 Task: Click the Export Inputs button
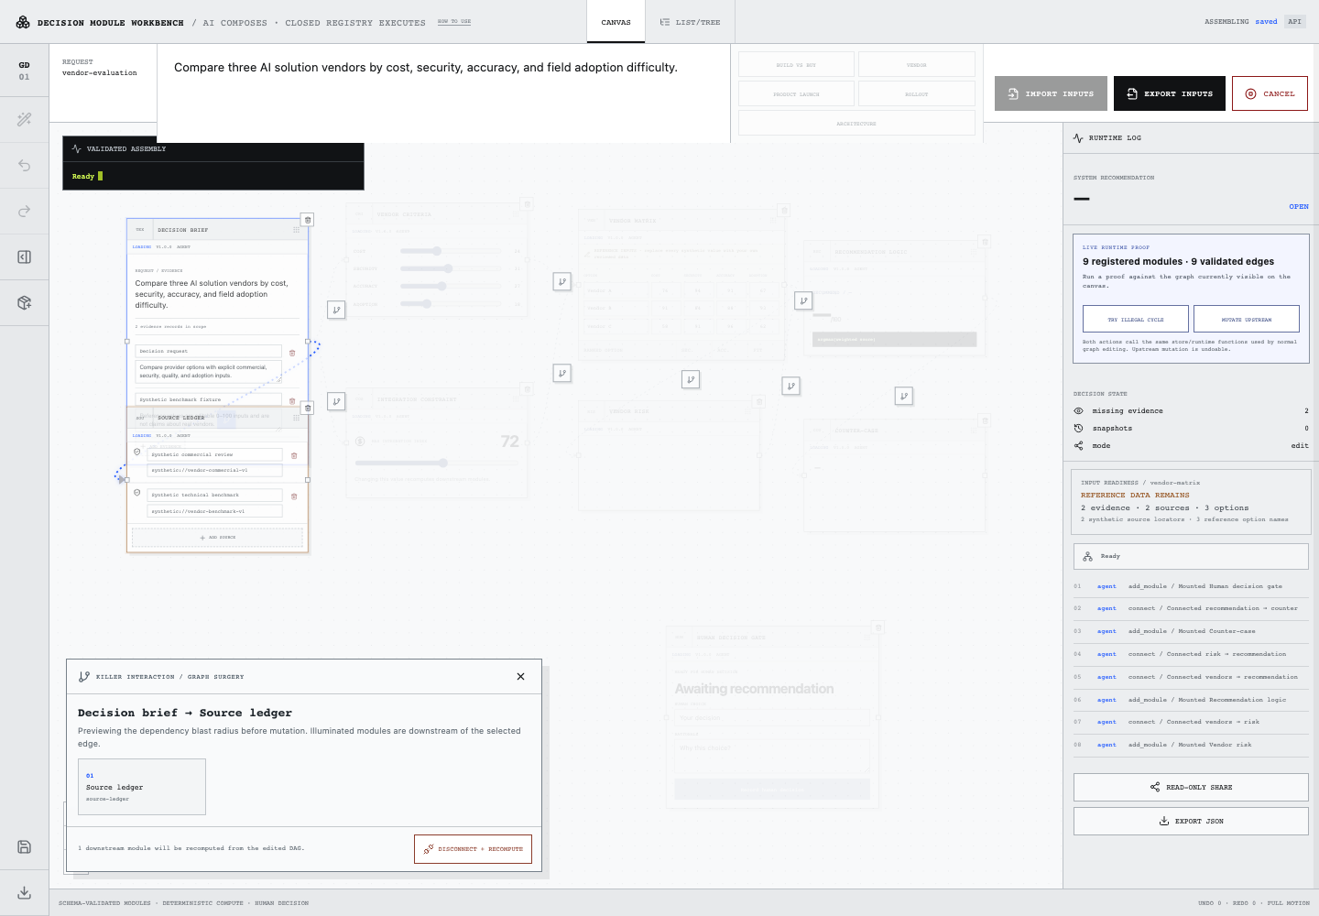(1170, 93)
